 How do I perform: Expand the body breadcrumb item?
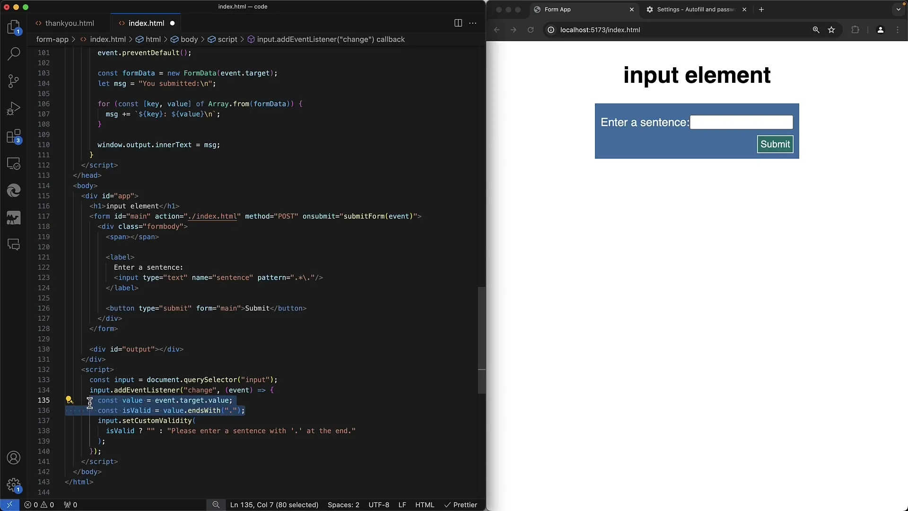(190, 39)
